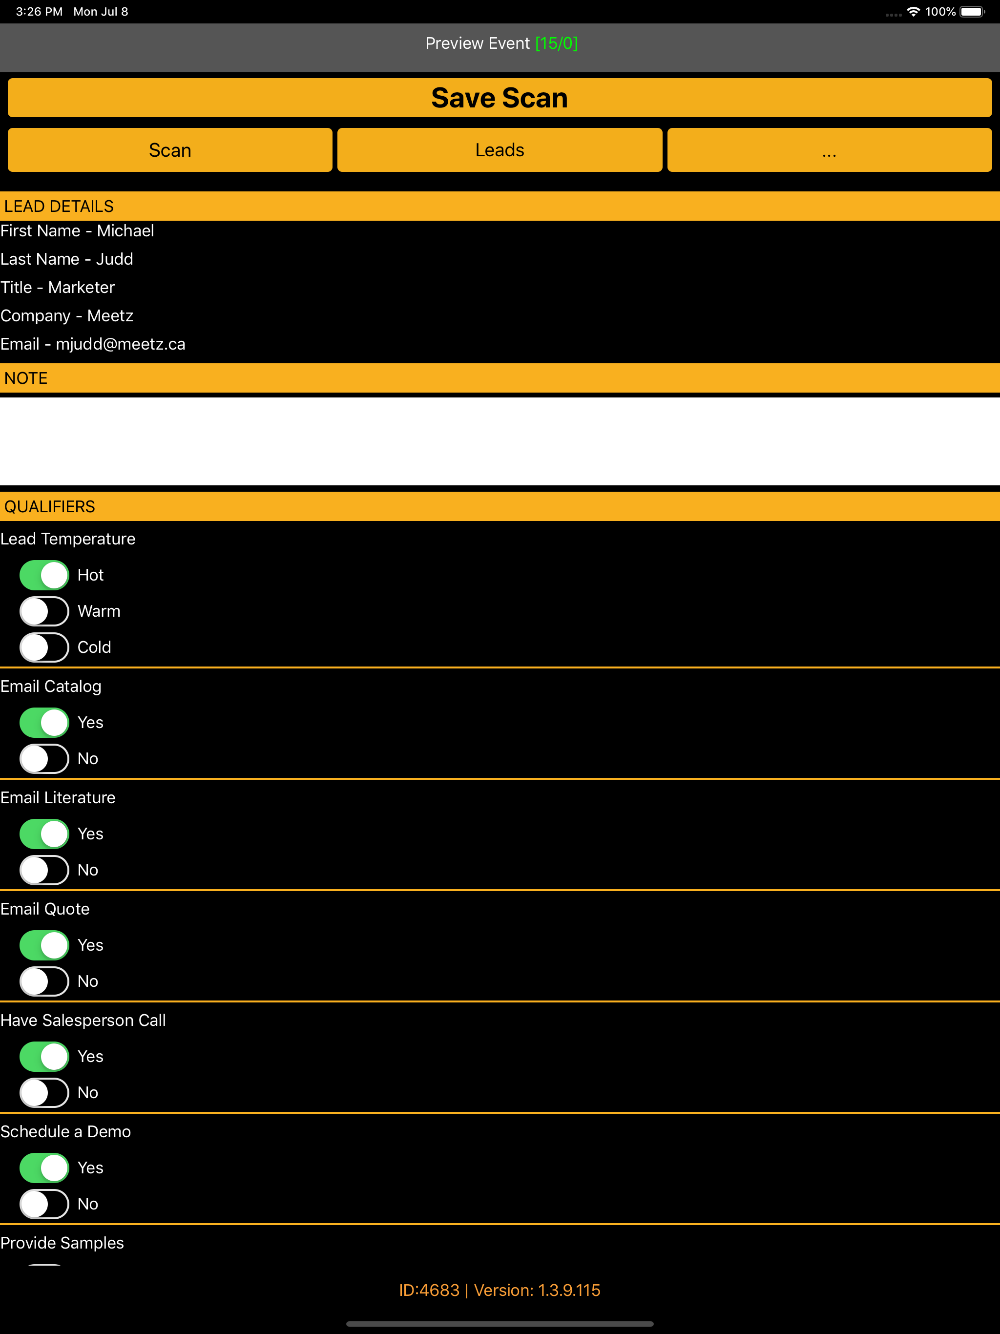Tap the Provide Samples label

62,1243
